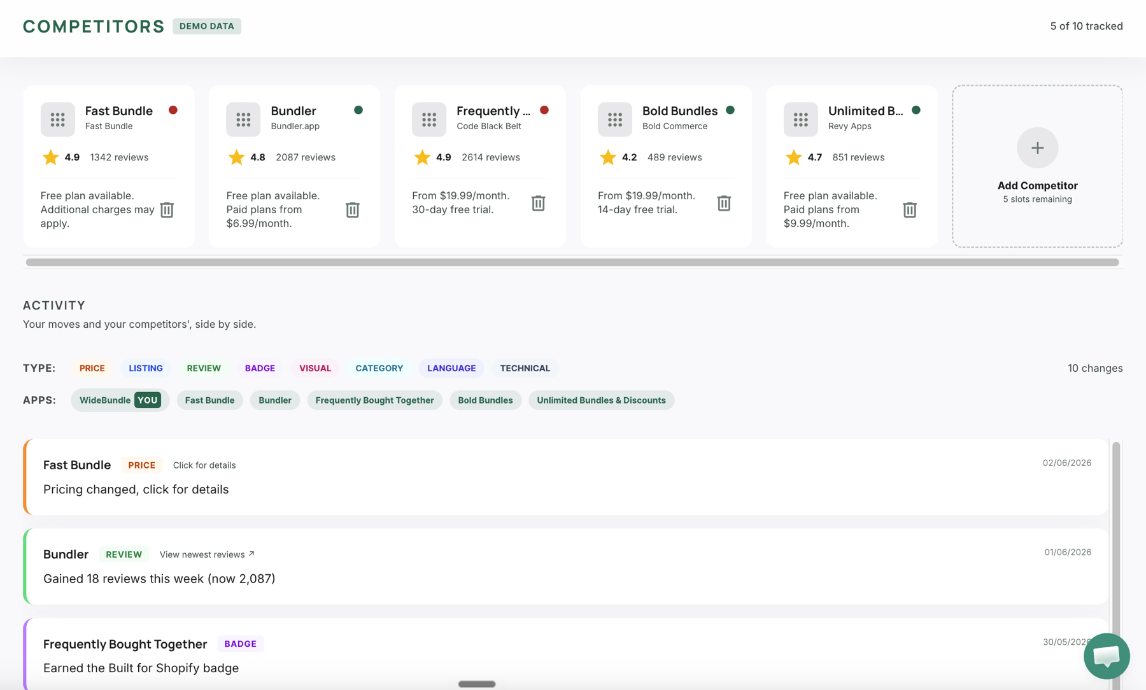Viewport: 1146px width, 690px height.
Task: Click the DEMO DATA badge
Action: pyautogui.click(x=207, y=26)
